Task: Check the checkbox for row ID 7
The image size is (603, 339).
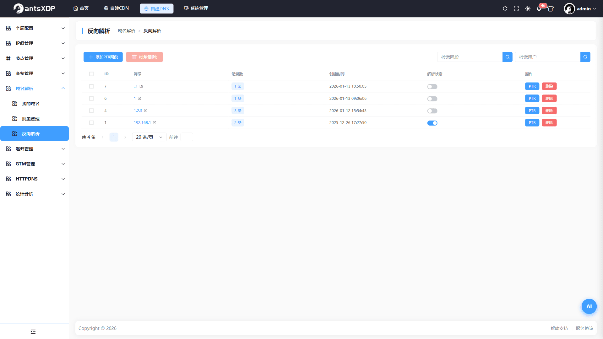Action: 91,86
